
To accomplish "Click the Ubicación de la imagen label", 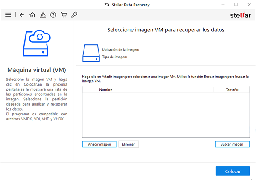I will click(x=121, y=50).
